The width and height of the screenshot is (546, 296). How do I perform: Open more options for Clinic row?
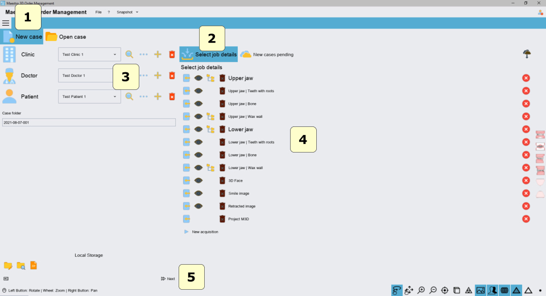pos(143,55)
